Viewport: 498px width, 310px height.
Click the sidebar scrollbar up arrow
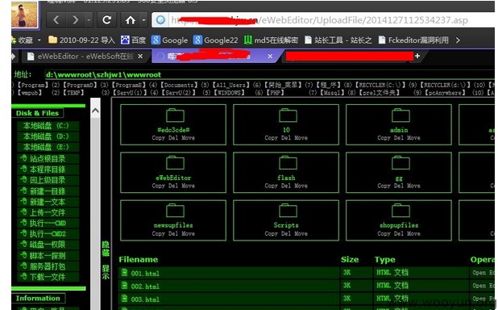pos(95,111)
